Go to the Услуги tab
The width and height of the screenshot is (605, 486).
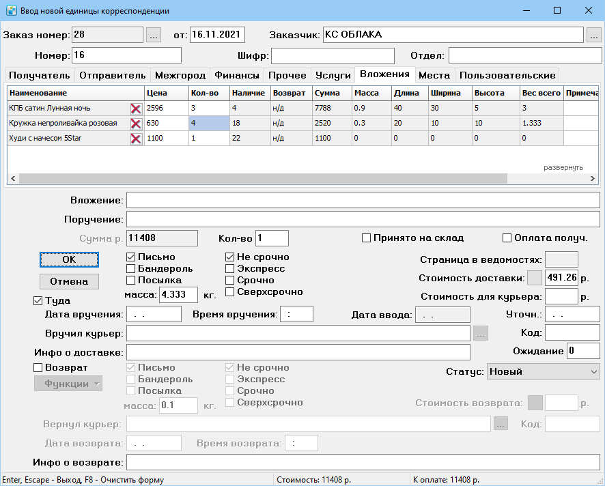tap(333, 75)
